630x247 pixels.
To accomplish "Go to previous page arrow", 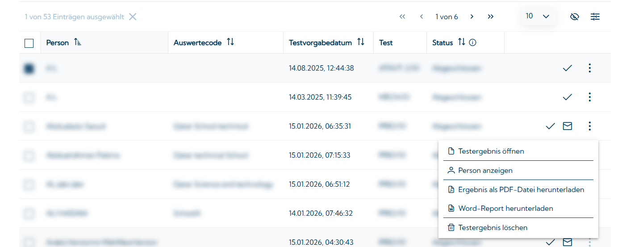I will click(421, 17).
